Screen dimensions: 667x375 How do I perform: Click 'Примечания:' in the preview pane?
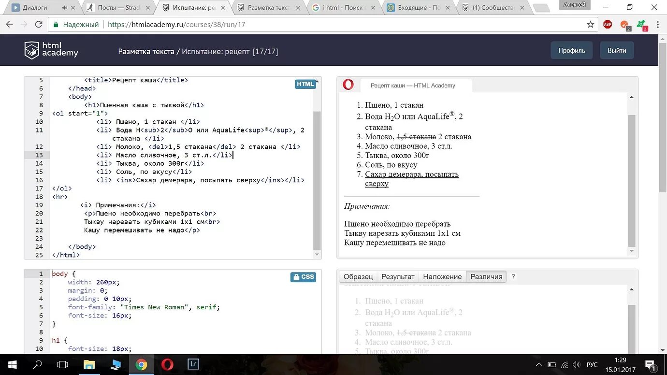pyautogui.click(x=367, y=206)
